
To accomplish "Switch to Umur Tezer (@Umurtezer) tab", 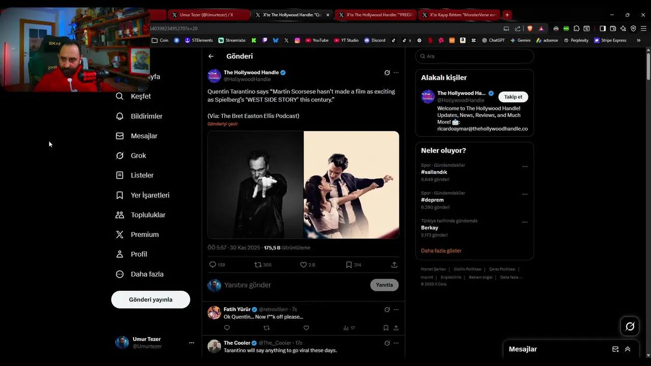I will pos(209,15).
